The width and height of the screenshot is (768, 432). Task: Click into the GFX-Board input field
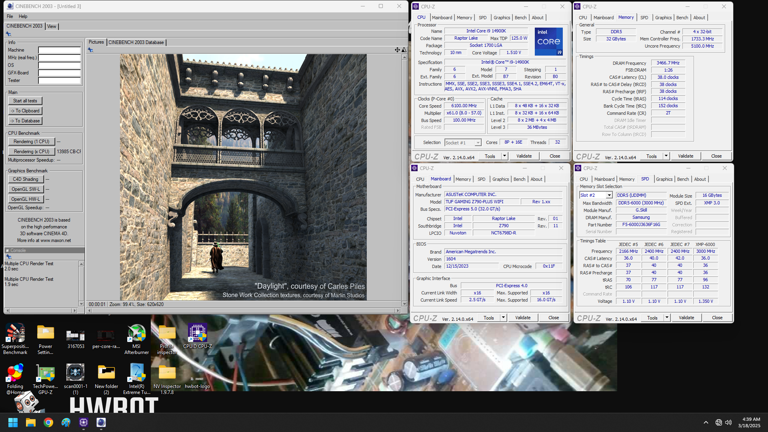(59, 73)
